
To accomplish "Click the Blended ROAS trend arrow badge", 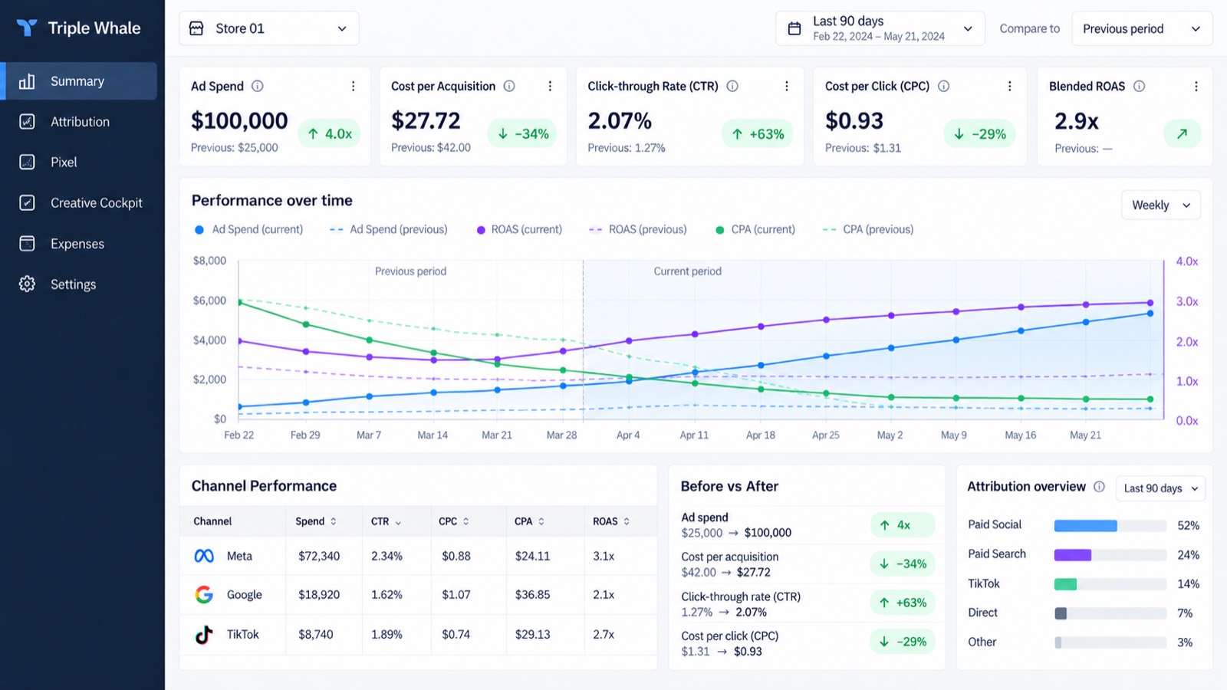I will click(x=1182, y=134).
